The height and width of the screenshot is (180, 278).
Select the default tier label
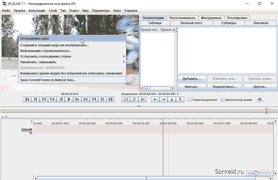(26, 129)
